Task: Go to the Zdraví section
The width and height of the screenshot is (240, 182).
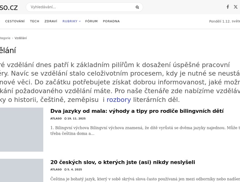Action: (x=51, y=21)
